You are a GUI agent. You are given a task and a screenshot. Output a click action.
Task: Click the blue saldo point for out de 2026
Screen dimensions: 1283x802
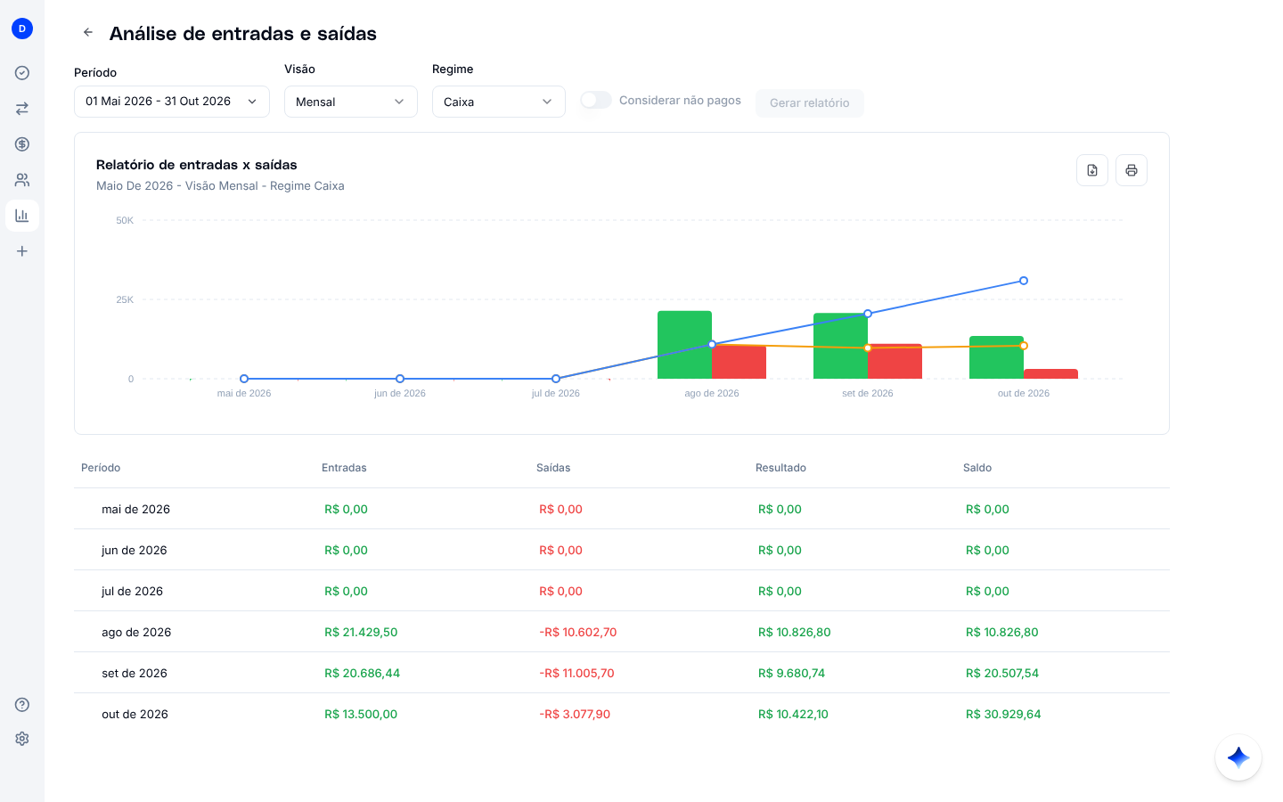(1024, 281)
